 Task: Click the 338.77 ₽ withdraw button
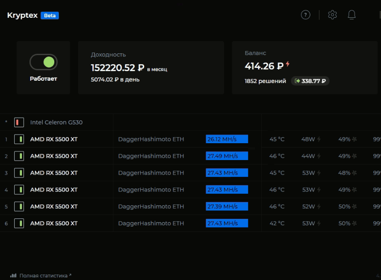coord(310,81)
